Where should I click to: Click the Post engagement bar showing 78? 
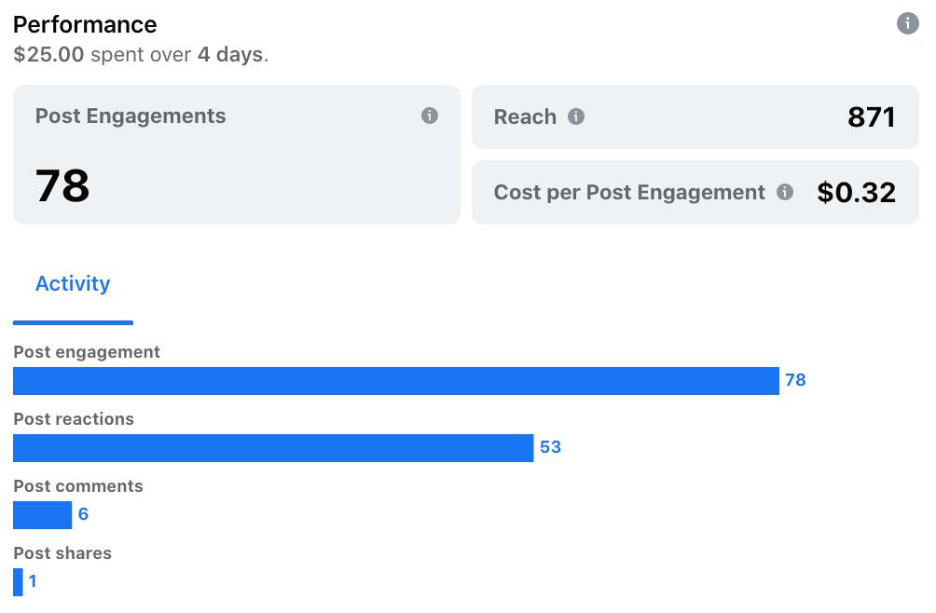pos(395,381)
